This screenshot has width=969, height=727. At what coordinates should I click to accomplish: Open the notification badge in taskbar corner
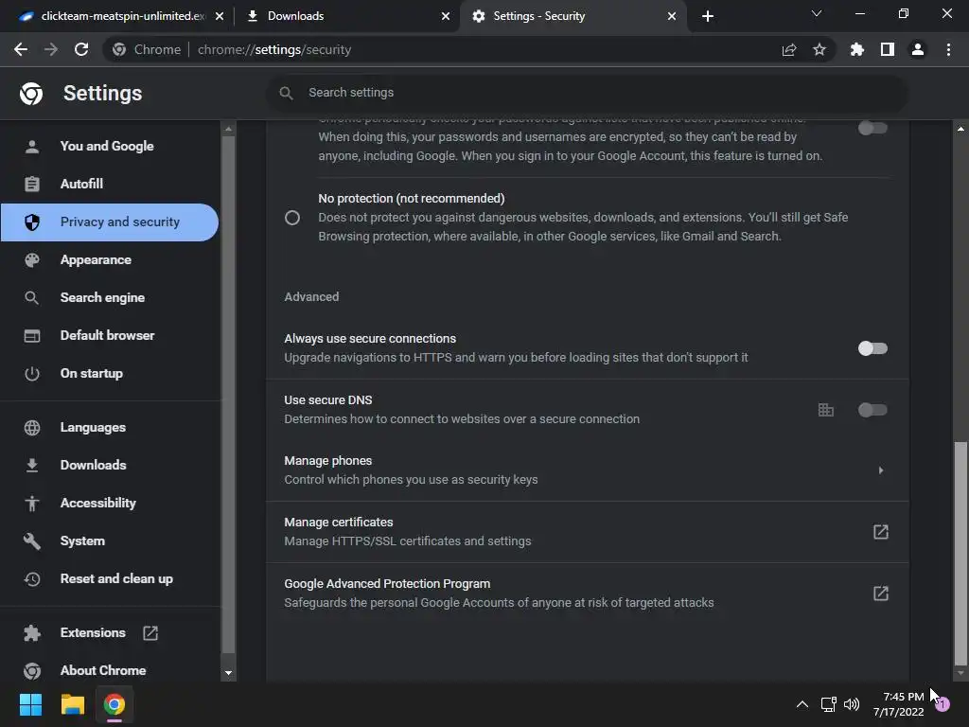(943, 704)
